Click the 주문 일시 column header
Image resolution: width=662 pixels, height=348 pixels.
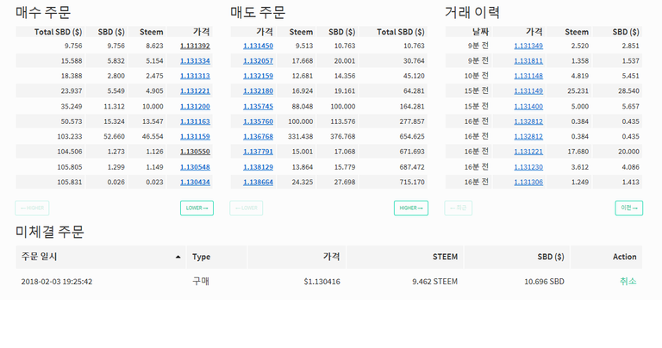[40, 257]
